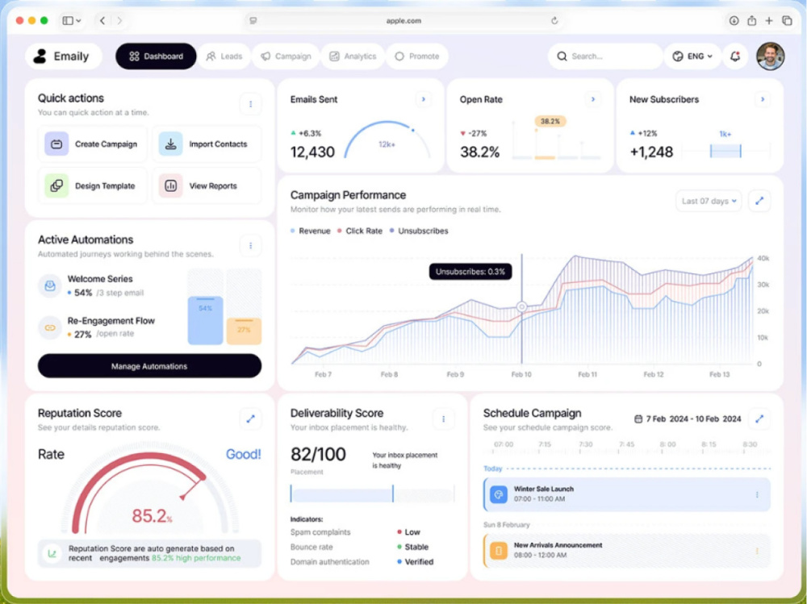The height and width of the screenshot is (604, 807).
Task: Expand the Emails Sent card arrow
Action: (423, 99)
